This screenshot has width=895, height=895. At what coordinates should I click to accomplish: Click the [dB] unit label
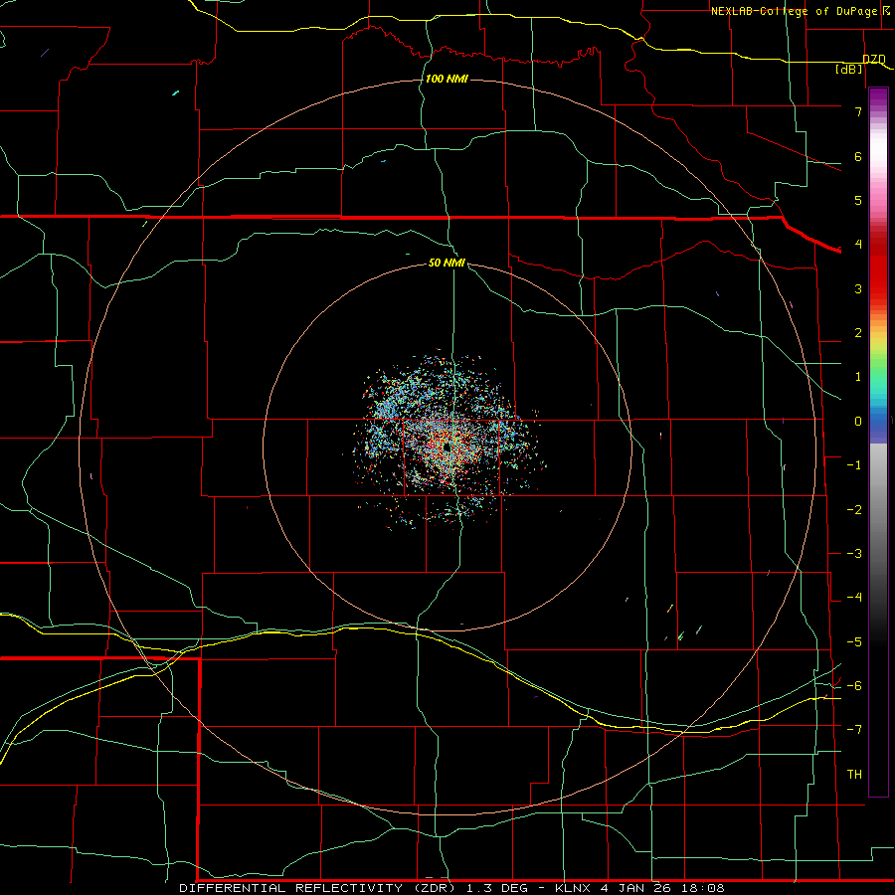click(x=849, y=69)
